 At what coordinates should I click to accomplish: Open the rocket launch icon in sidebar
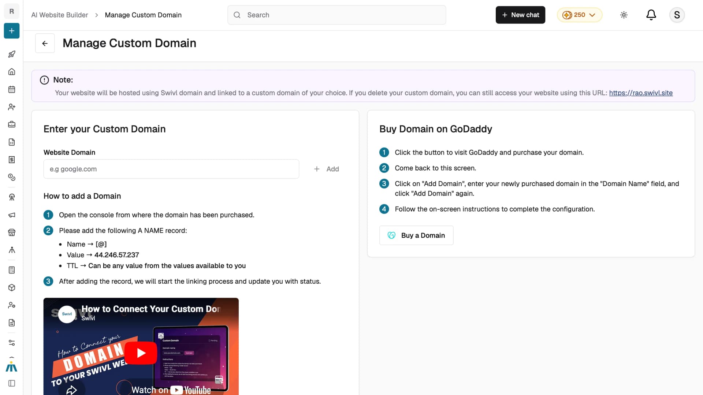coord(12,54)
